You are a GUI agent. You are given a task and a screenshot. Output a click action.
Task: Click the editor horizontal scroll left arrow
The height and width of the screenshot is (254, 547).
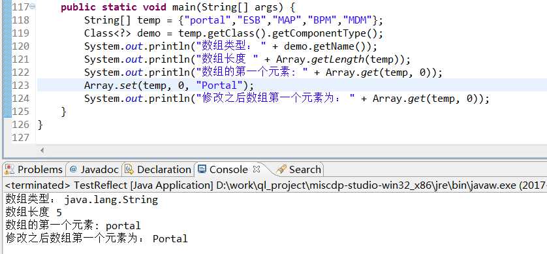click(42, 151)
